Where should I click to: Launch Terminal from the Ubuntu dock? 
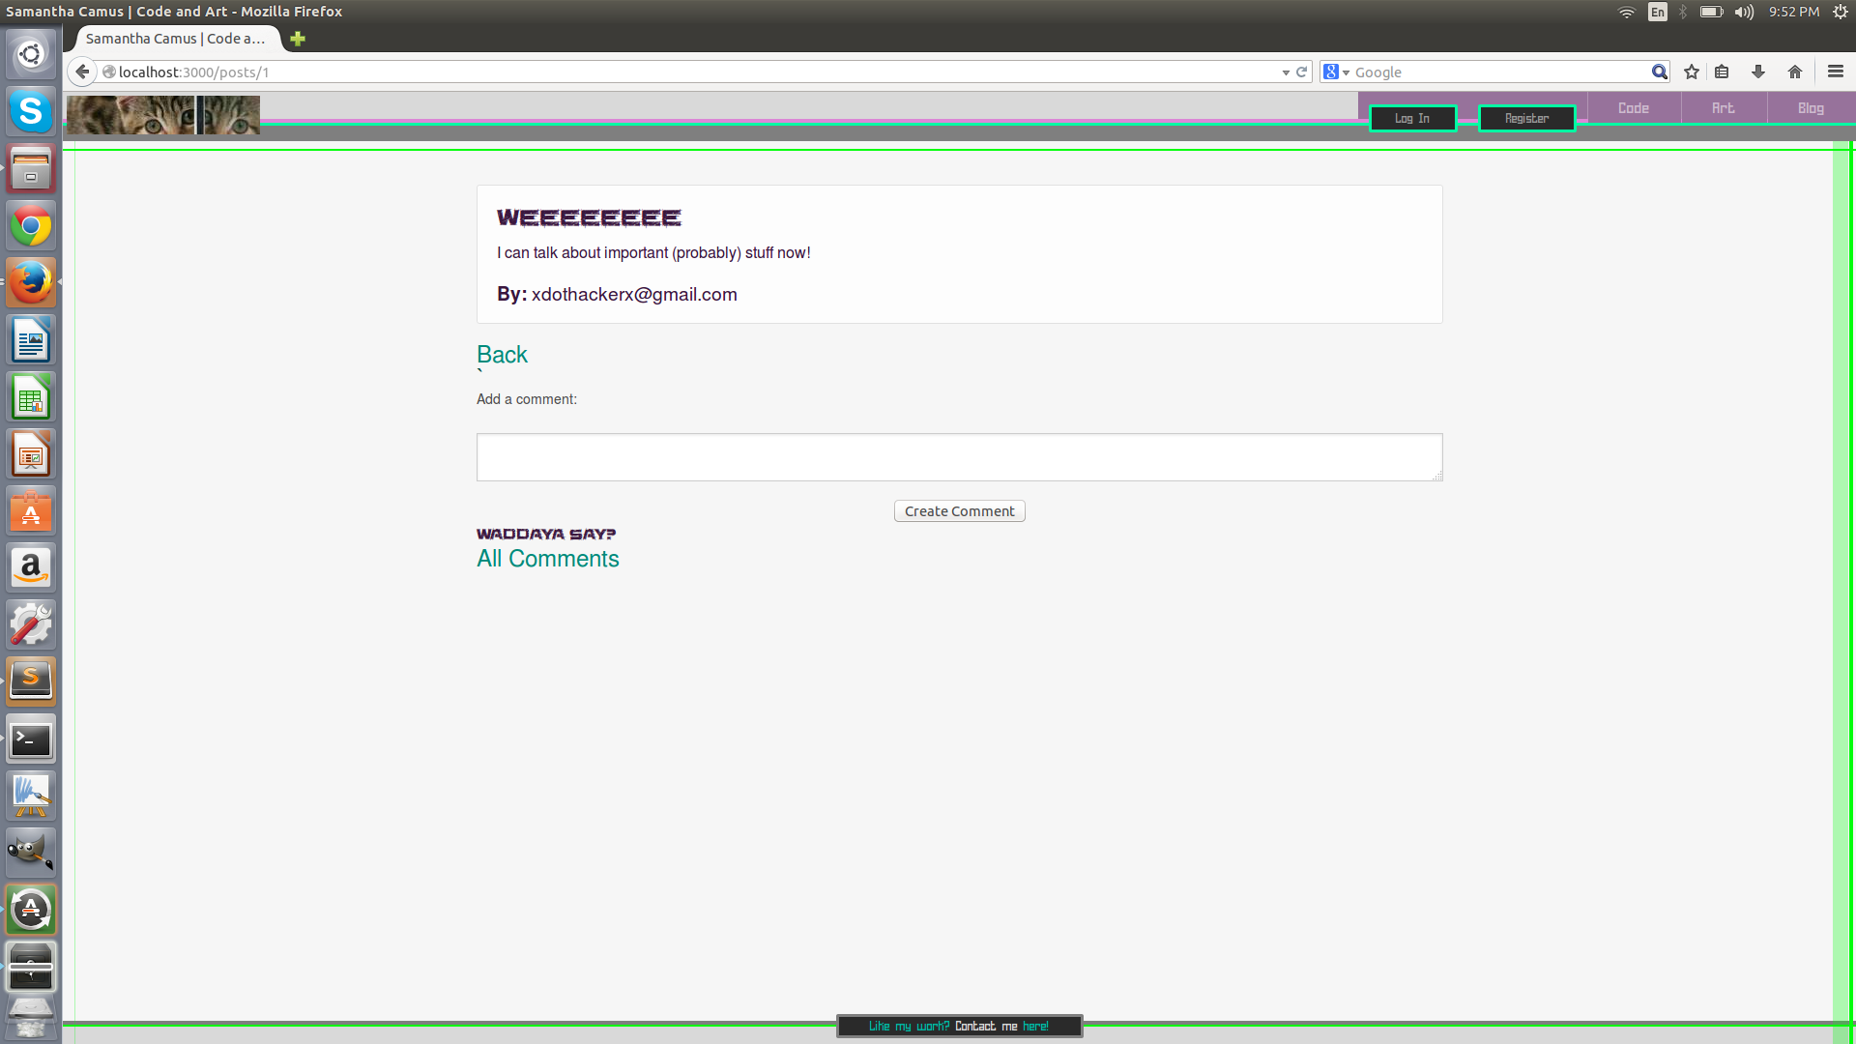tap(31, 739)
